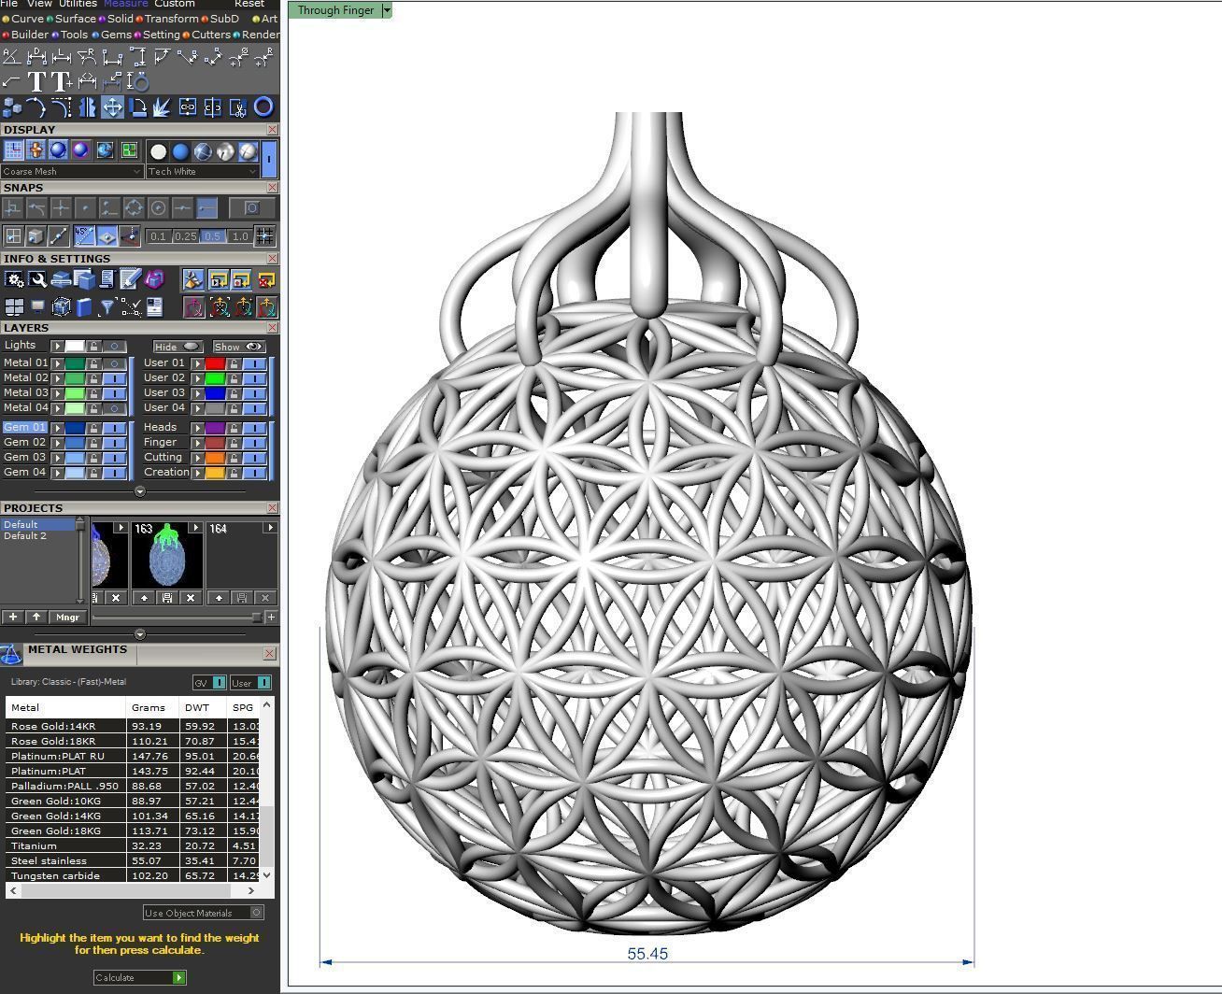This screenshot has height=994, width=1222.
Task: Choose the shaded blue sphere display mode
Action: coord(58,150)
